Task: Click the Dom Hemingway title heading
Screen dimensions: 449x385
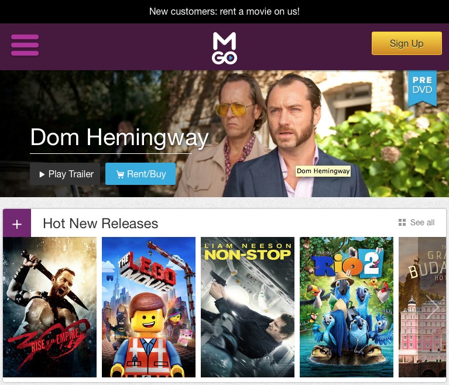Action: click(119, 137)
